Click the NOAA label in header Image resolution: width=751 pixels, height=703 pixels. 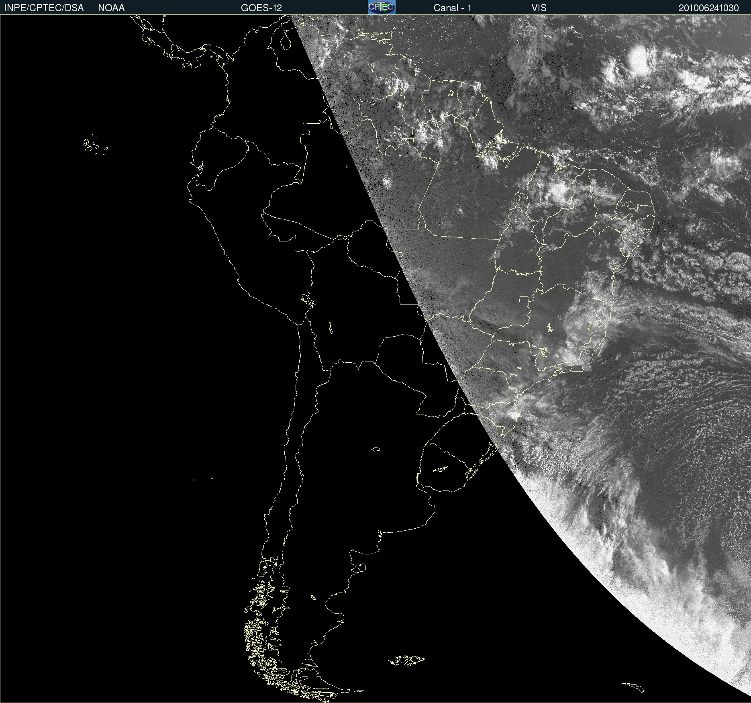111,8
